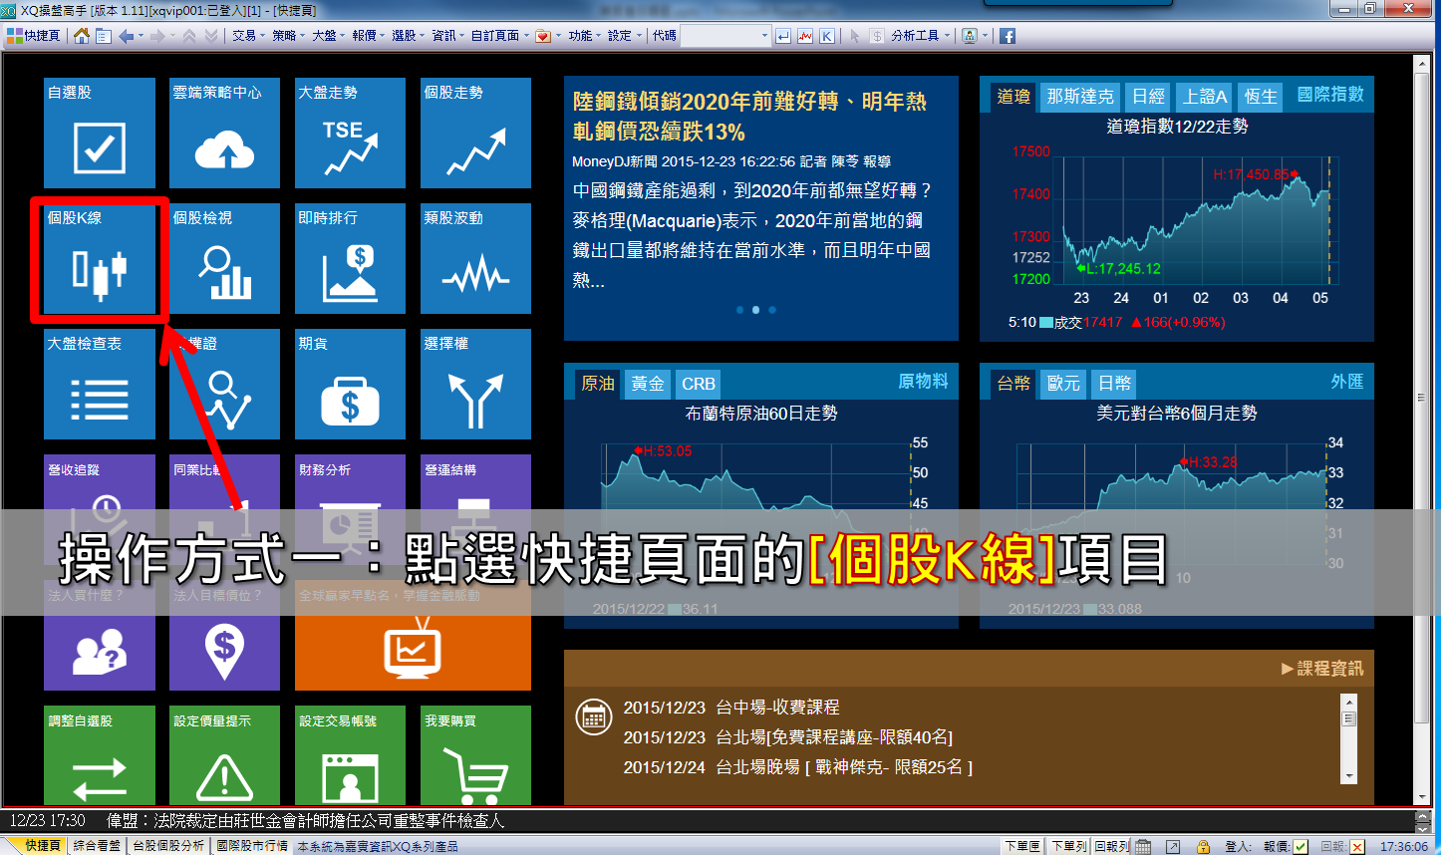Open the 法人買什麼 tile

(100, 635)
